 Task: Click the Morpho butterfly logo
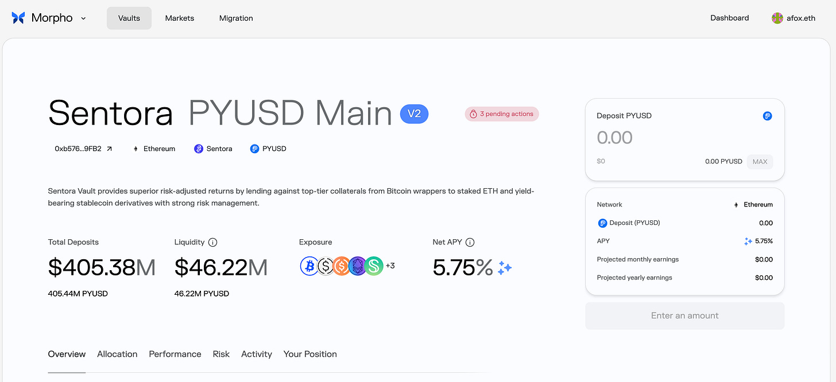click(x=18, y=18)
